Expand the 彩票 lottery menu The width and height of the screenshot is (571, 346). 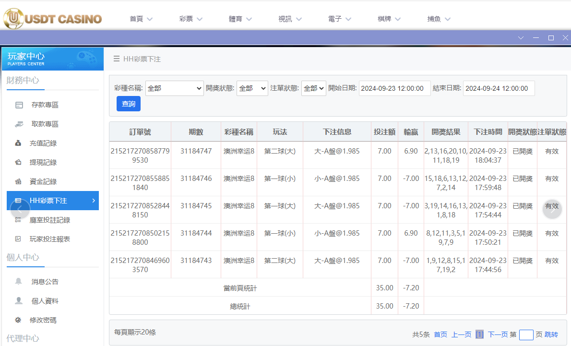(190, 19)
